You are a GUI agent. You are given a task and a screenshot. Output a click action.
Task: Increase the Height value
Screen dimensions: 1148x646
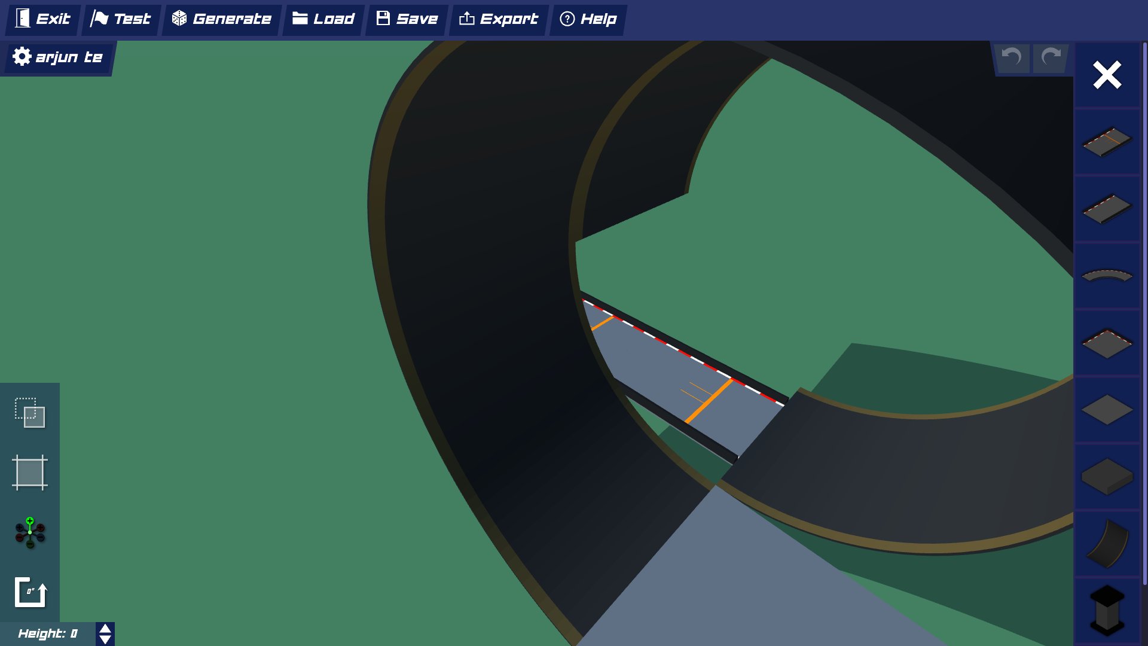click(x=105, y=629)
